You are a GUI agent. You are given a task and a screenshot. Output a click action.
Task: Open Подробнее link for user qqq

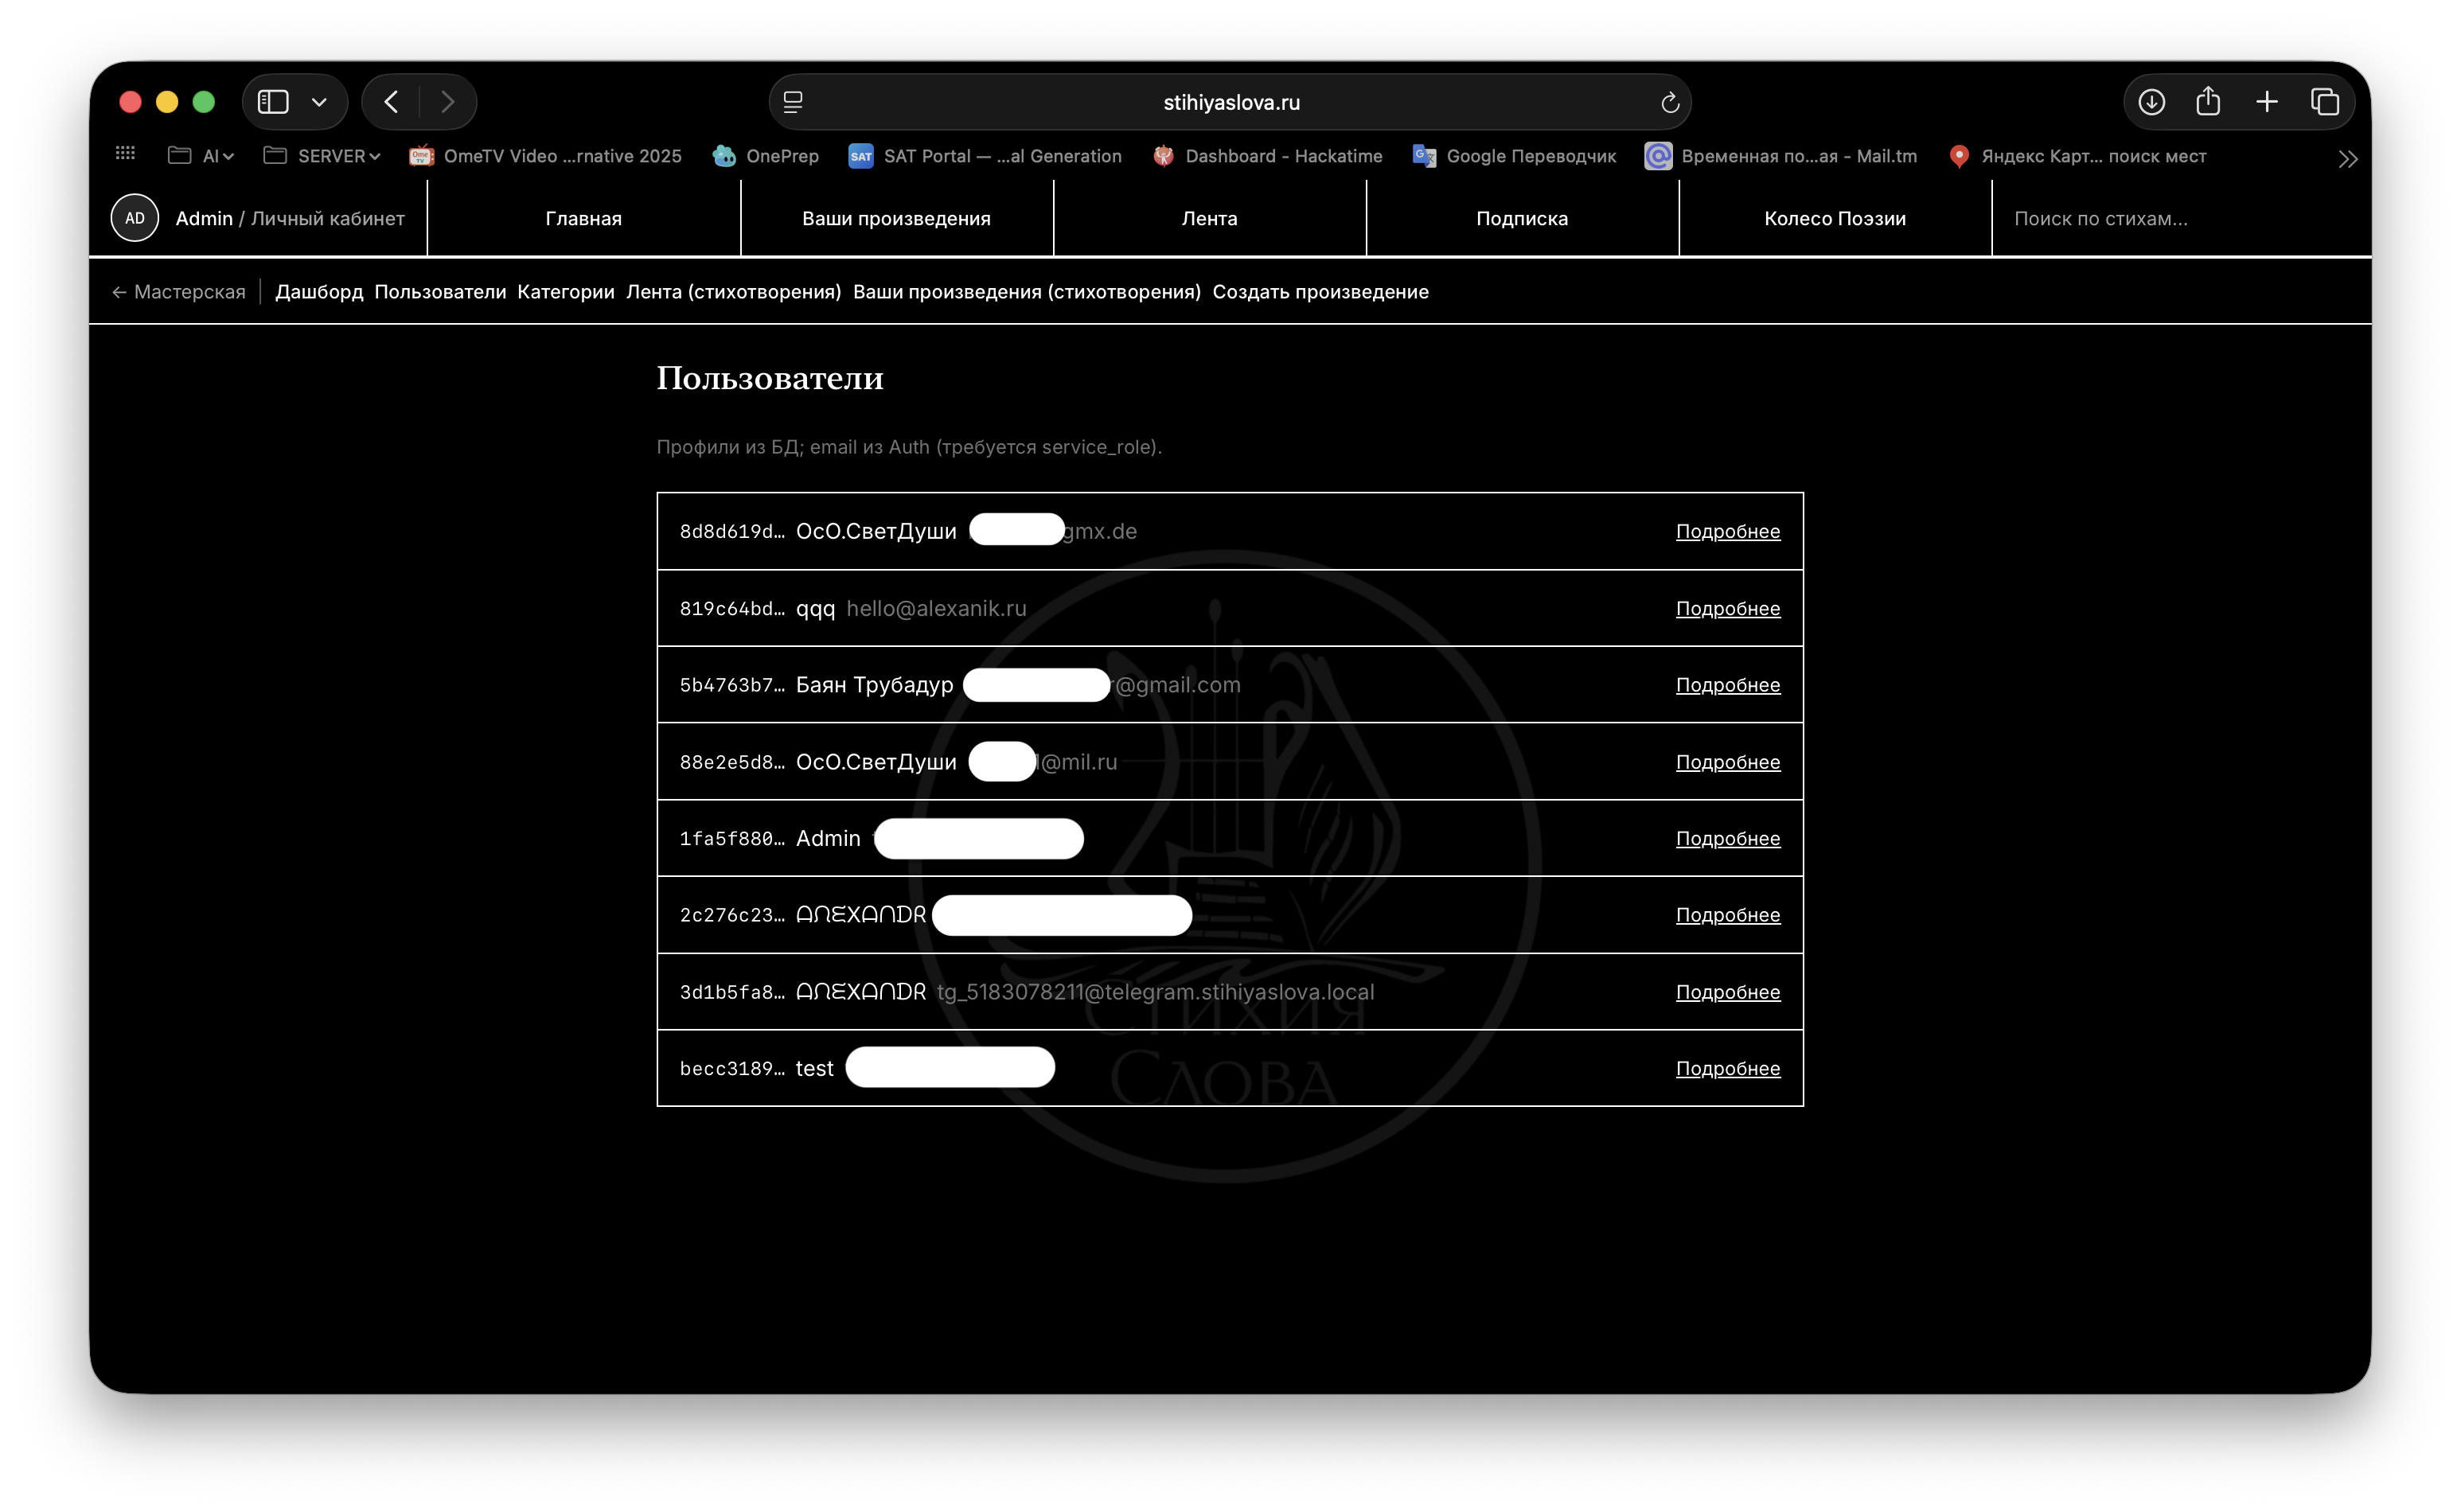pos(1727,609)
